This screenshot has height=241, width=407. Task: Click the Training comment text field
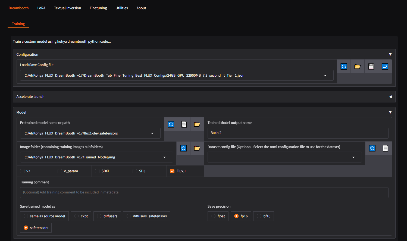coord(204,192)
